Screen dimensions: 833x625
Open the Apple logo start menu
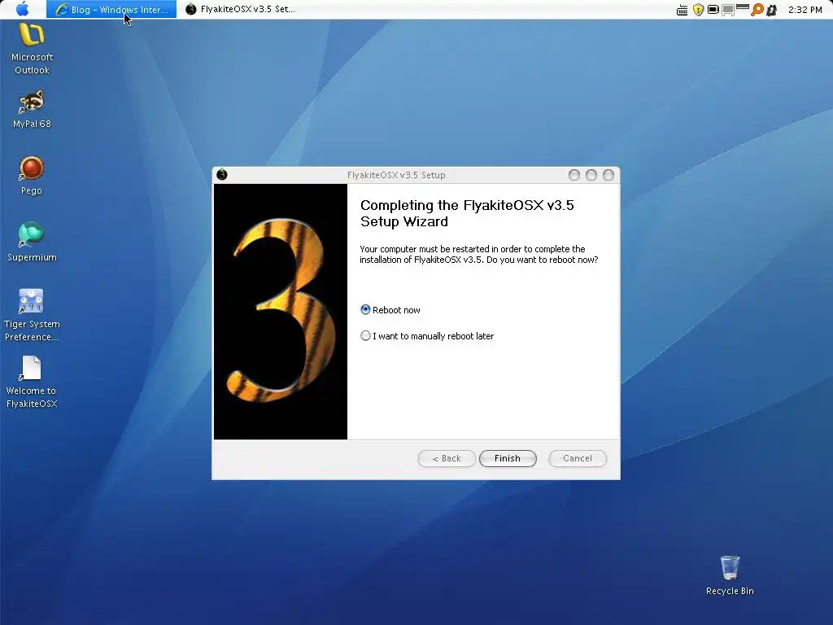[22, 9]
